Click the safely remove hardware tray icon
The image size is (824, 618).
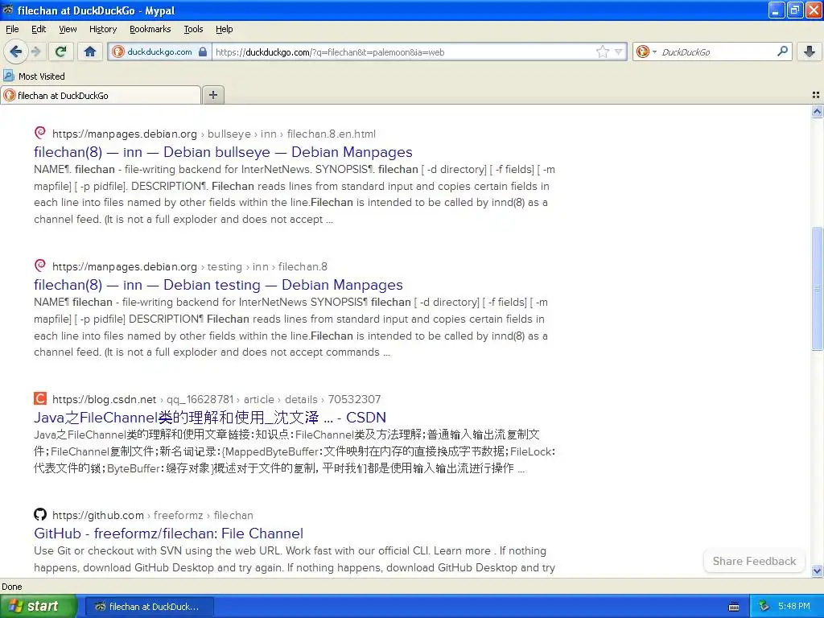pos(764,607)
